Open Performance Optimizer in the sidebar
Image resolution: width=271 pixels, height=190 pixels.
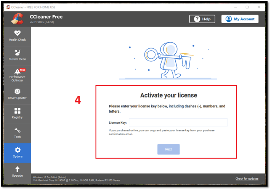[x=17, y=75]
